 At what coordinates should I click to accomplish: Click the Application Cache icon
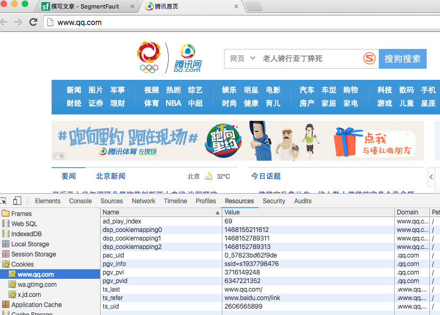6,304
